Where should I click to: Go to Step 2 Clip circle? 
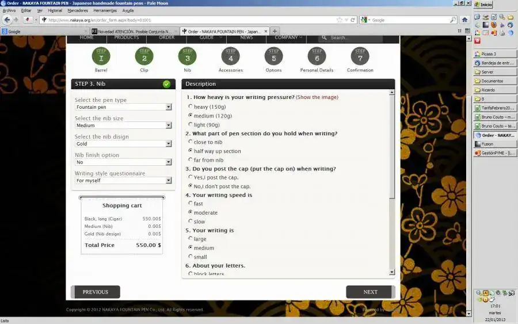(x=144, y=56)
